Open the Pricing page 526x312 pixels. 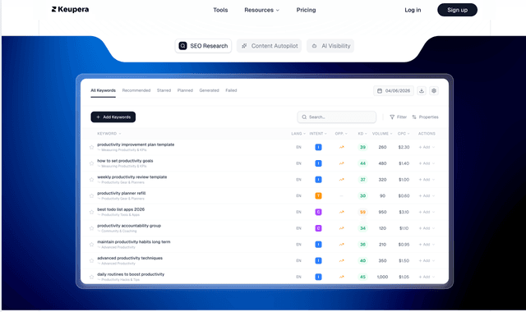306,10
